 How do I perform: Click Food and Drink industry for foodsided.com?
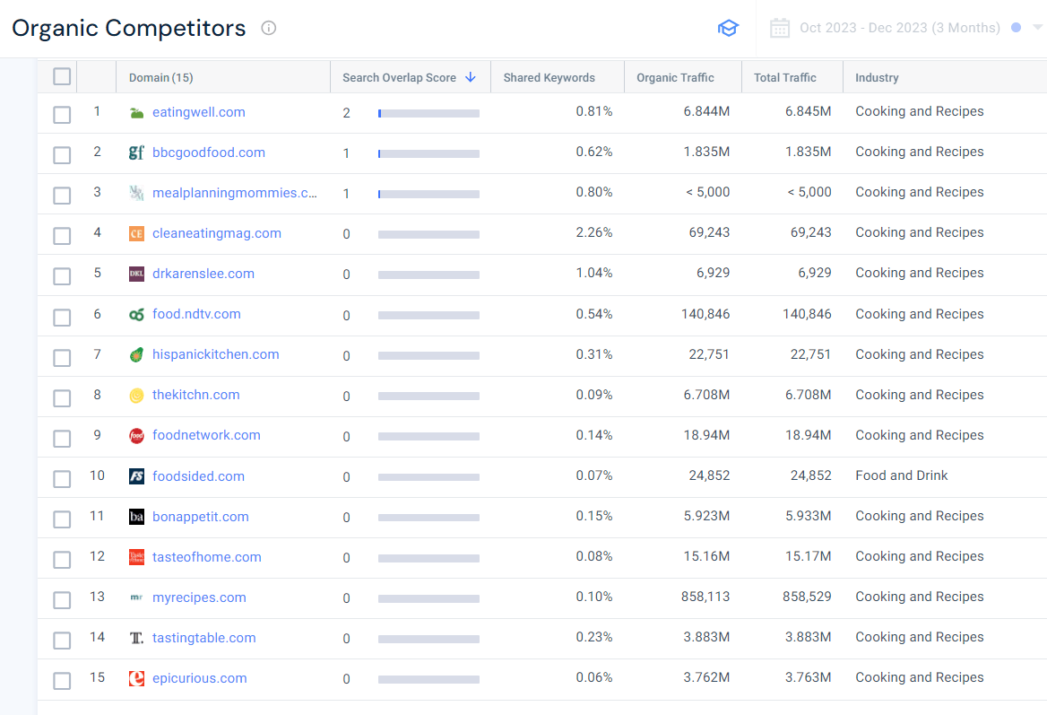coord(902,475)
